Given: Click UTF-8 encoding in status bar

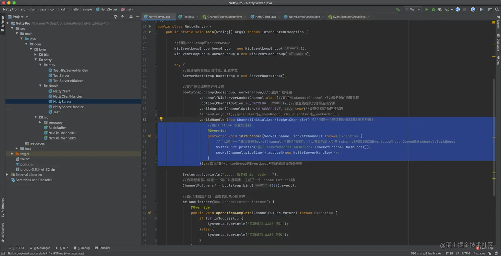Looking at the screenshot, I should (466, 253).
